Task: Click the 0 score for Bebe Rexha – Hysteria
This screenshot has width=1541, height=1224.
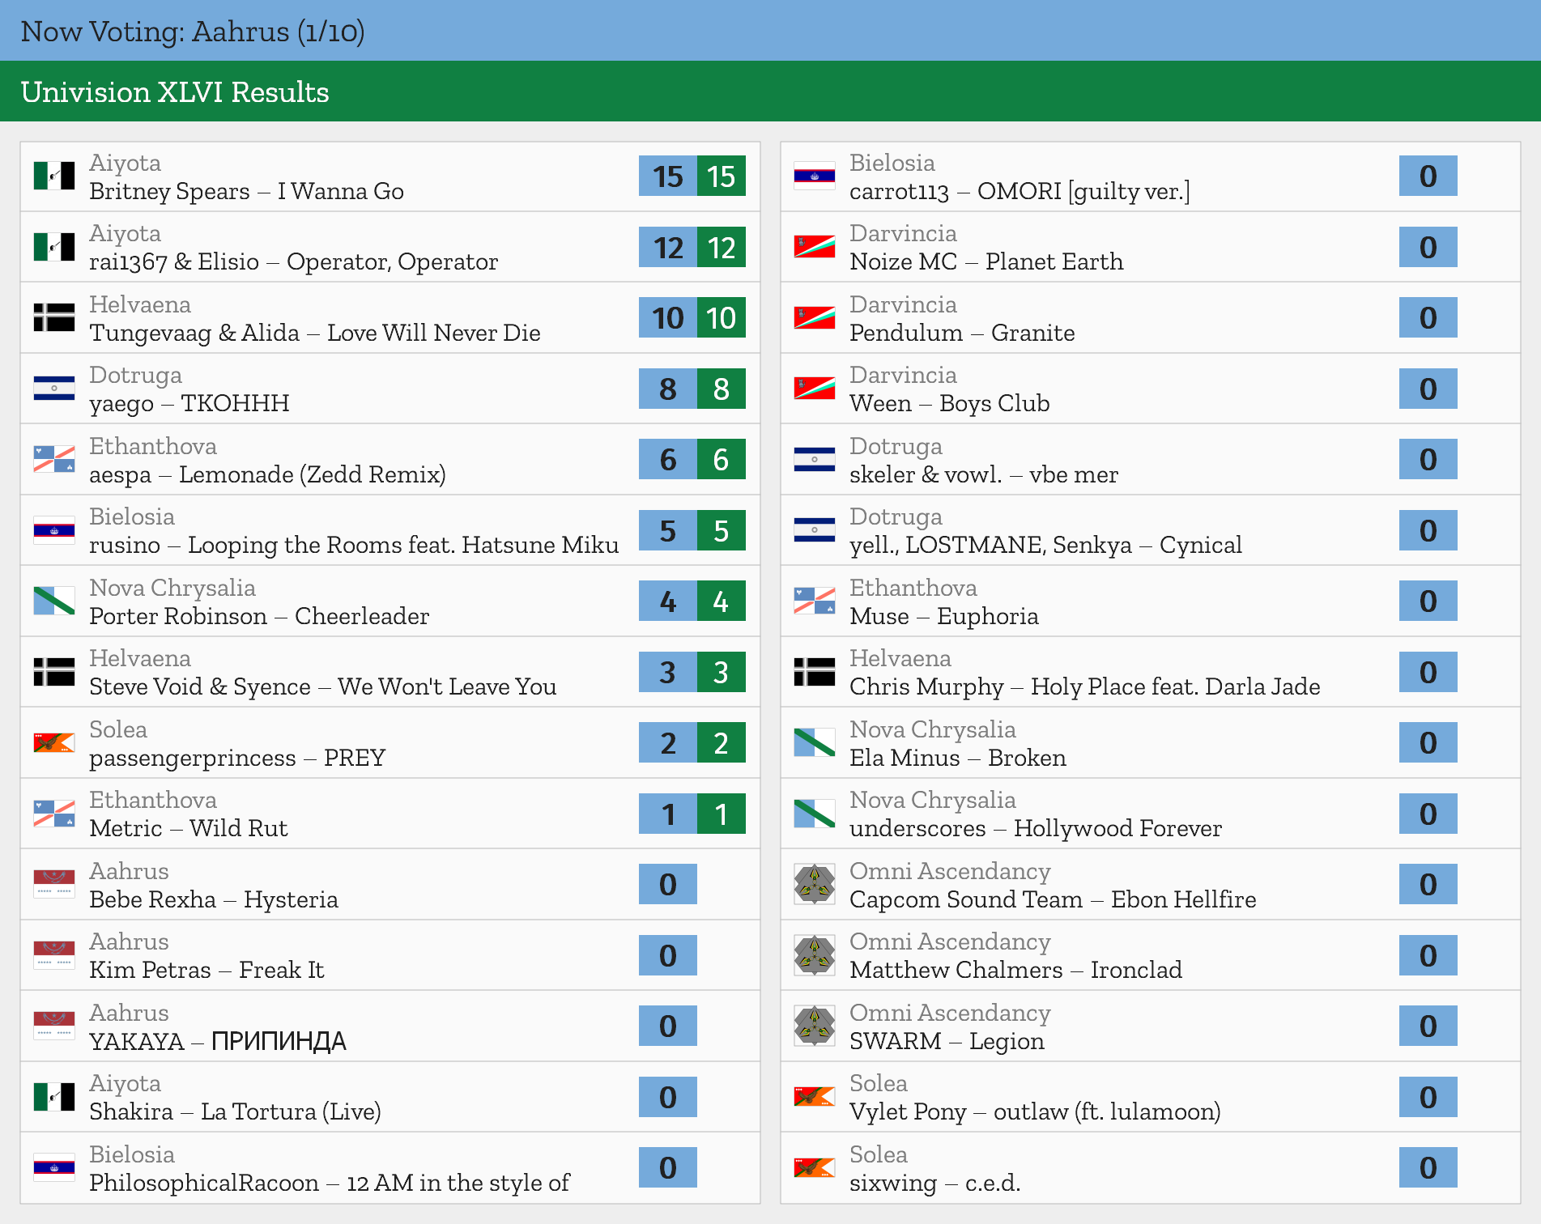Action: pos(668,884)
